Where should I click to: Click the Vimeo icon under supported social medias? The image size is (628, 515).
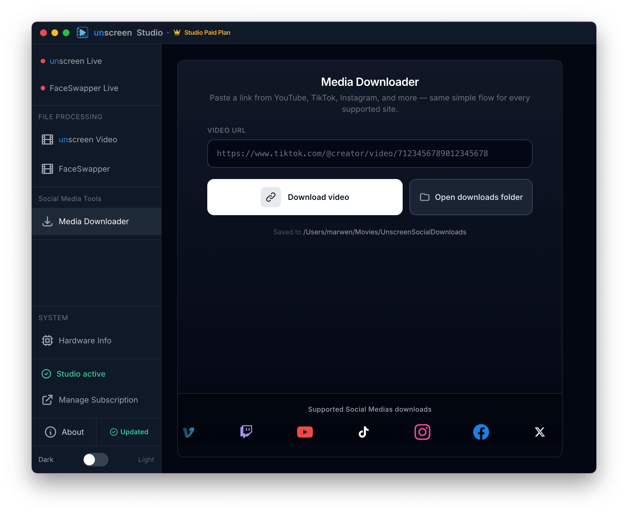(x=188, y=432)
